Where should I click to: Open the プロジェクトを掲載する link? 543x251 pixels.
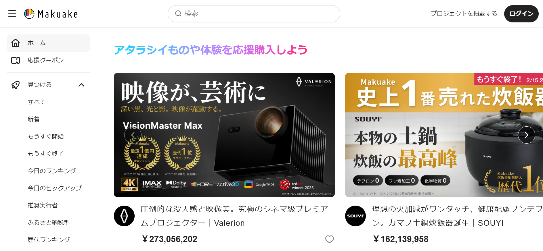coord(464,13)
